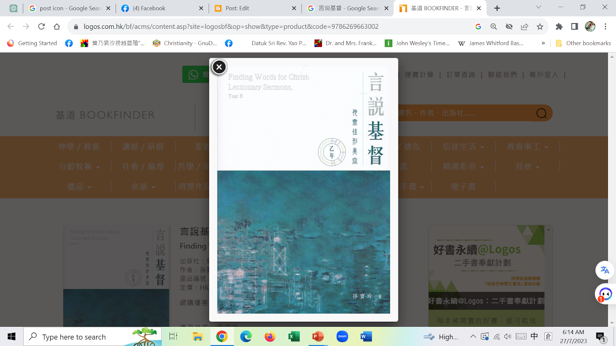Viewport: 616px width, 346px height.
Task: Open a new browser tab
Action: tap(497, 8)
